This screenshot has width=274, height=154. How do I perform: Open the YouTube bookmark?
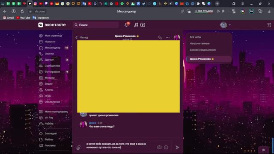23,18
